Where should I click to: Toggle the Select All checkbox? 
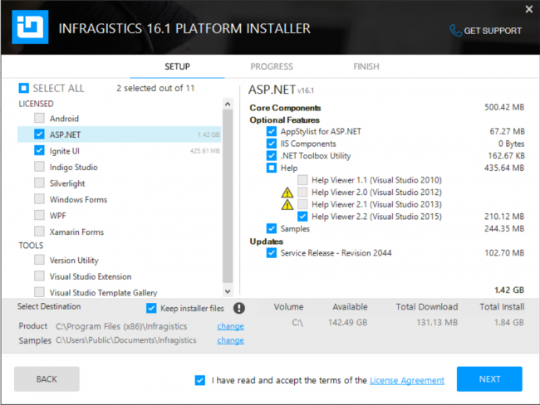coord(24,89)
